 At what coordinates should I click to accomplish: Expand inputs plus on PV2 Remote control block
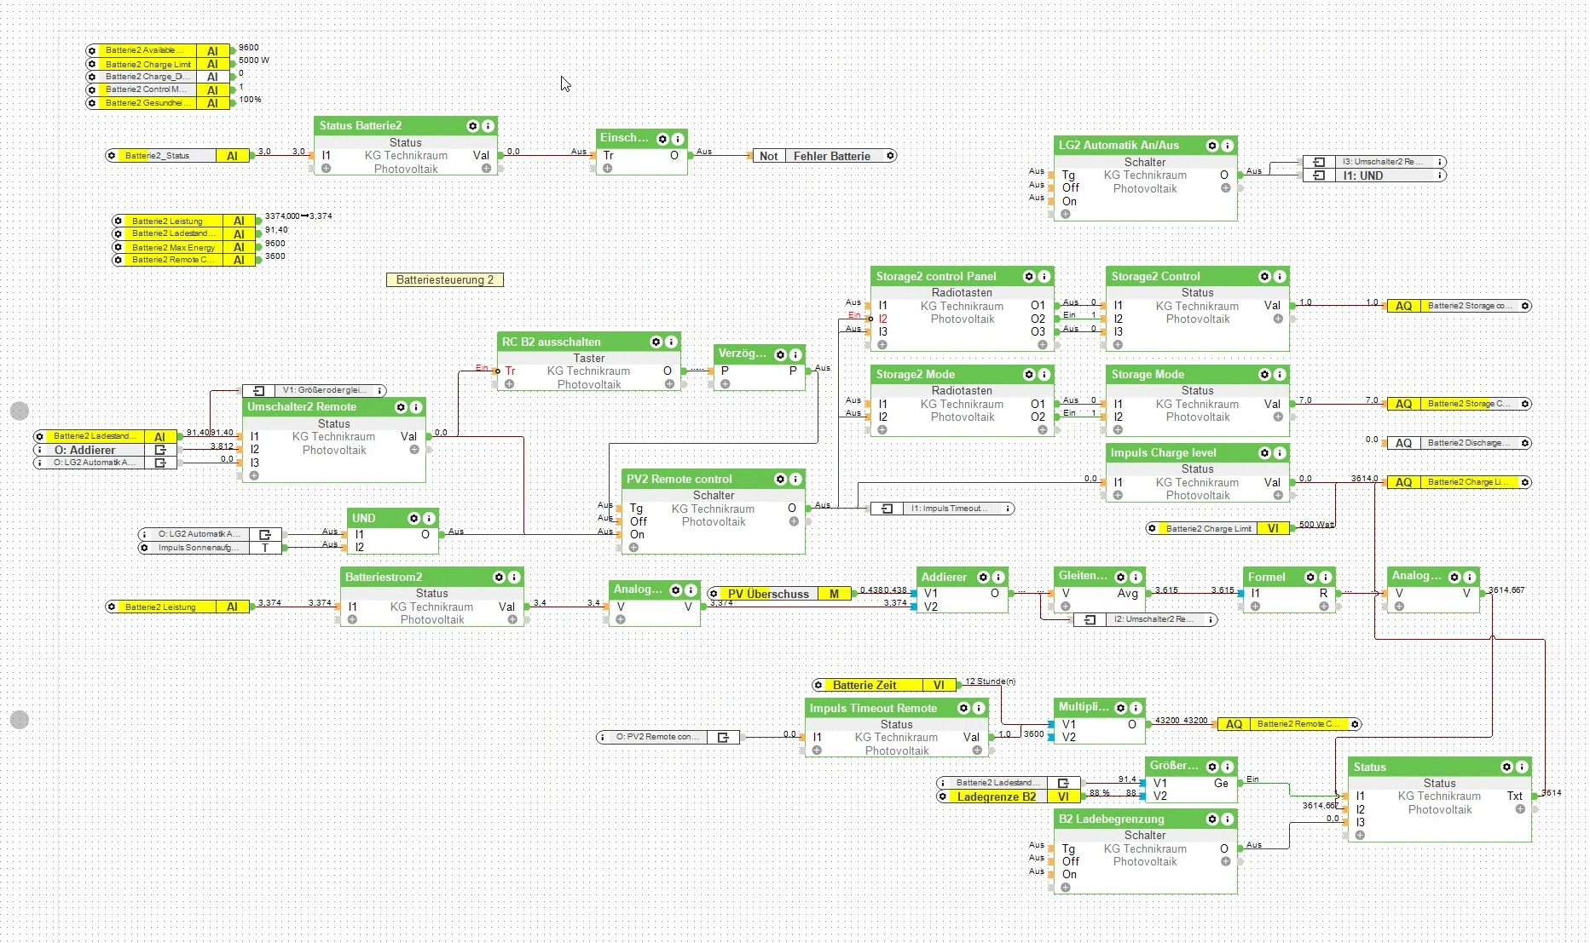[x=633, y=548]
